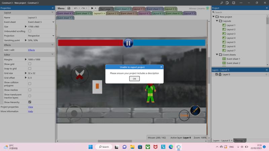Click the Save project icon

pos(69,8)
